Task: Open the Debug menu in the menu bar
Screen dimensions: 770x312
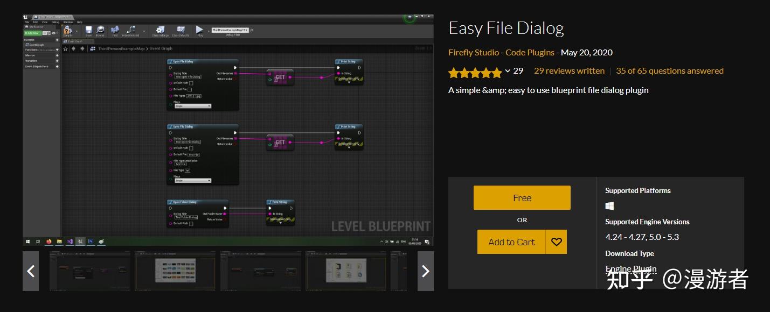Action: [x=55, y=22]
